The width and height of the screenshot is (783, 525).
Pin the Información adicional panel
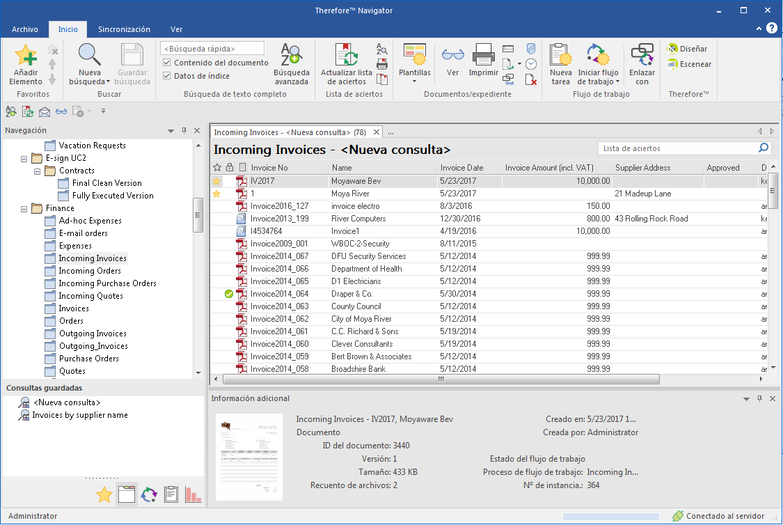(759, 398)
